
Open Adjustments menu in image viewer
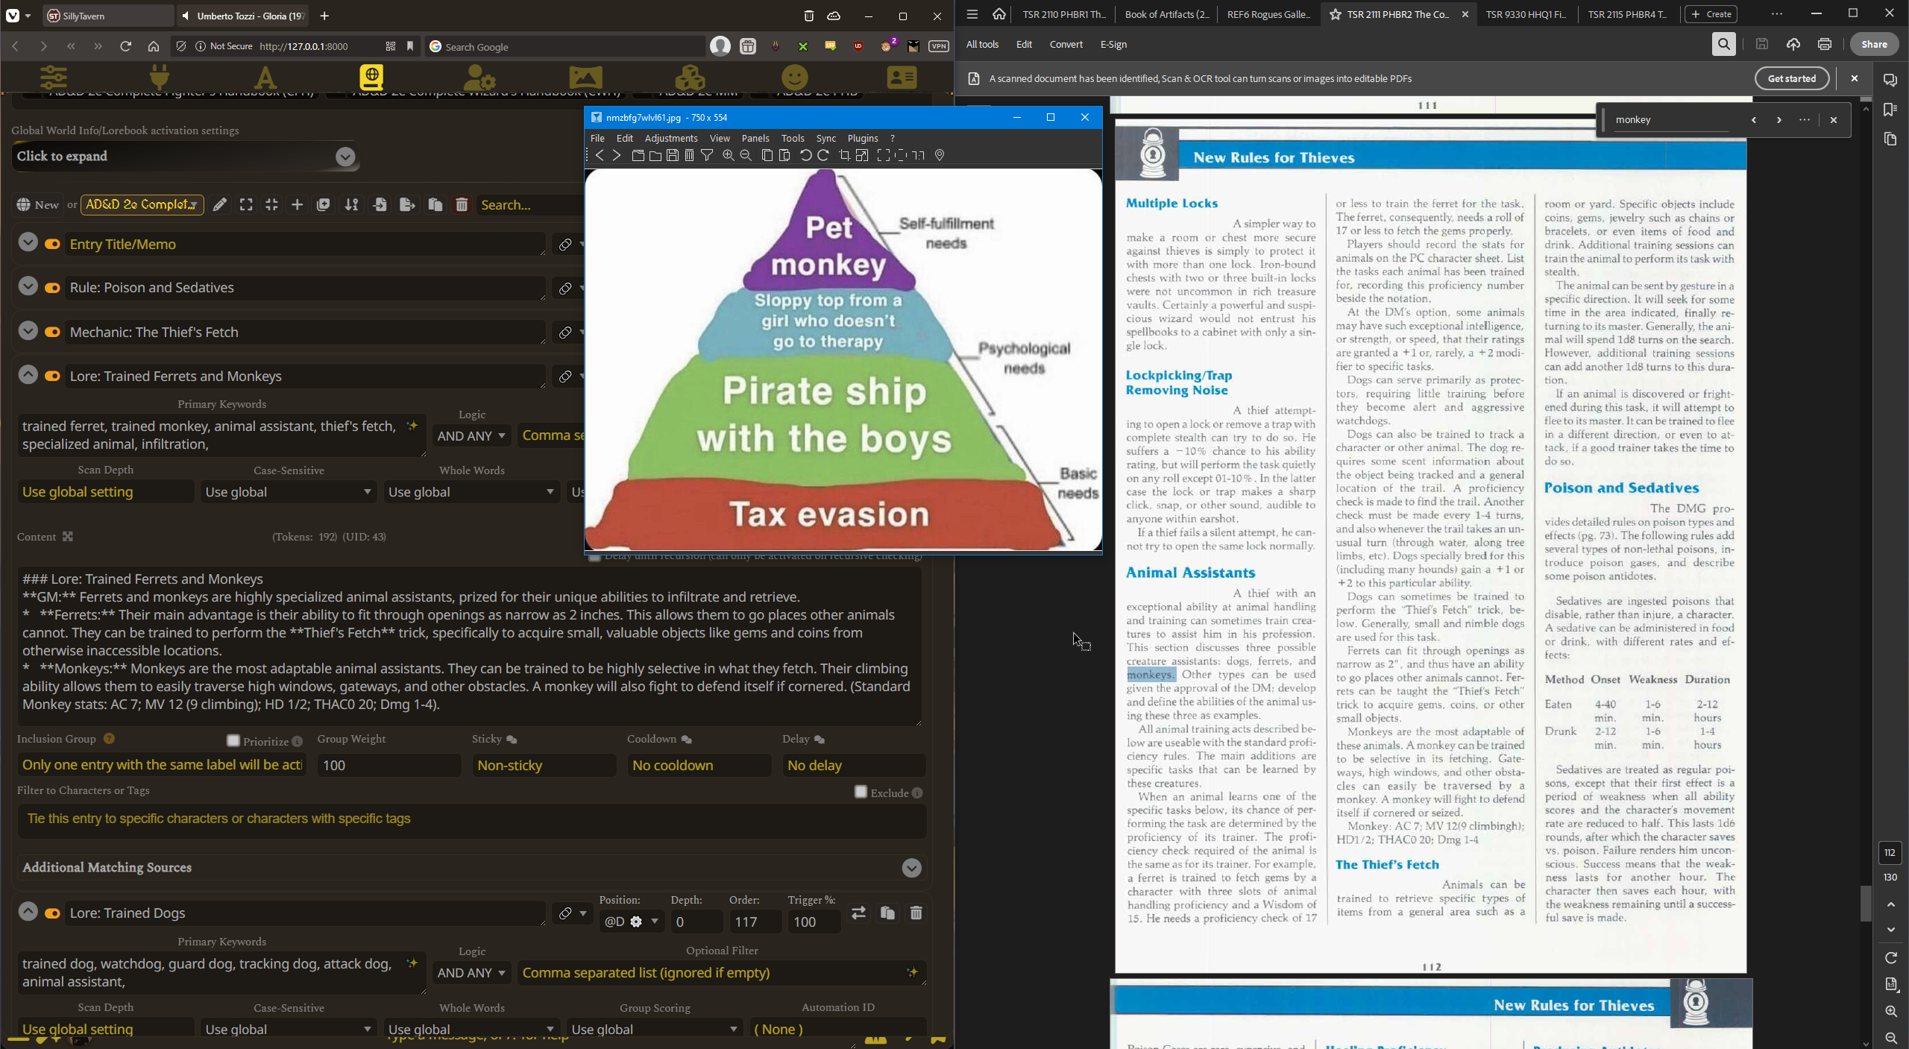[670, 139]
